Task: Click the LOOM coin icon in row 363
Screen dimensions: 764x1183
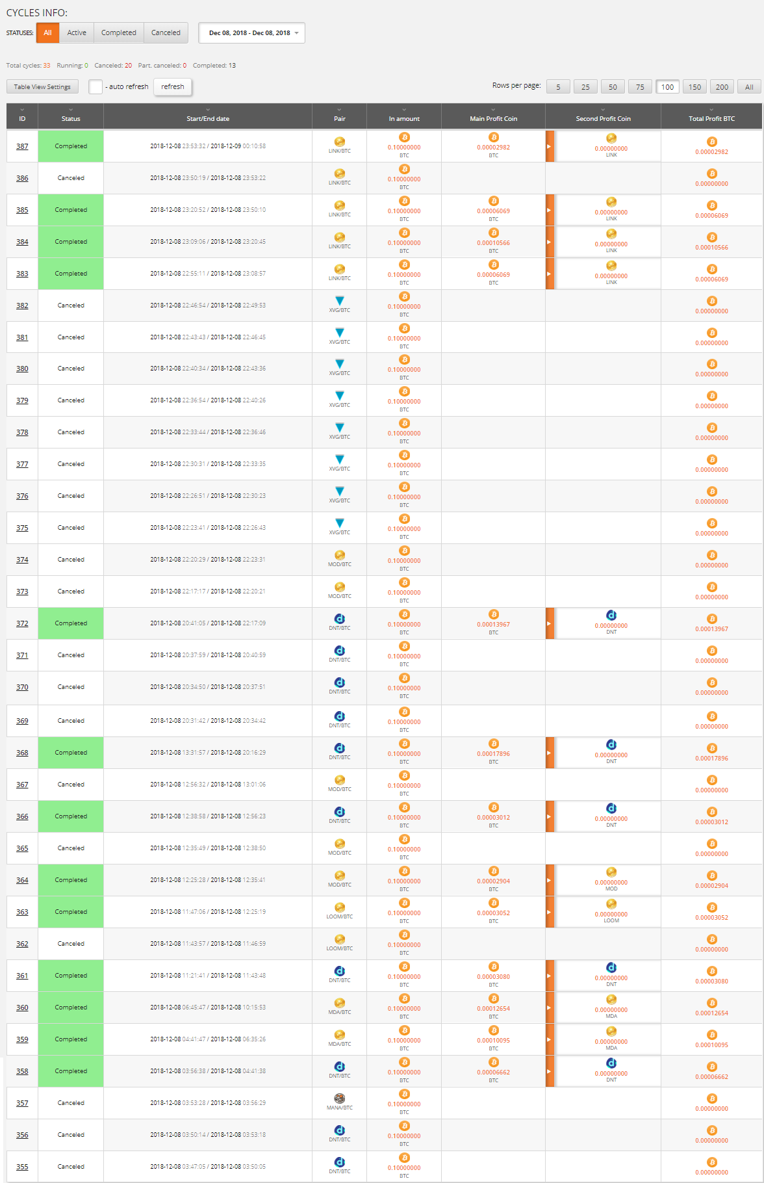Action: [x=339, y=907]
